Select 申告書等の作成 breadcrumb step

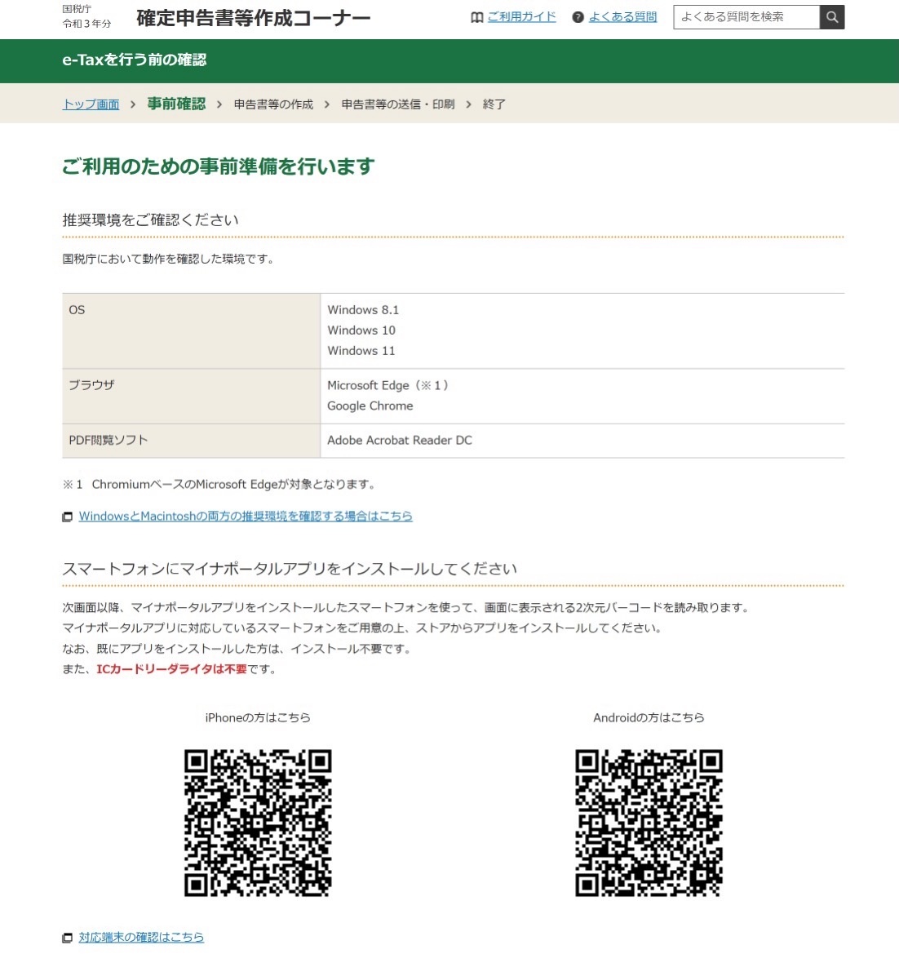(274, 104)
